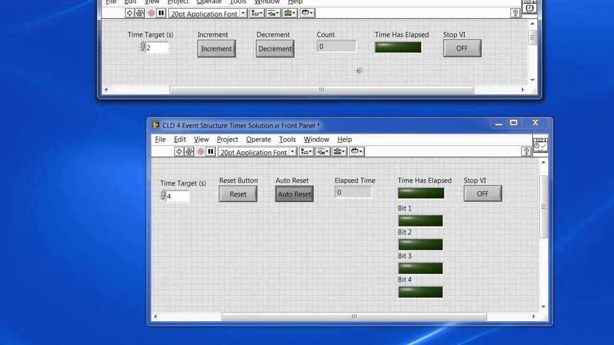
Task: Open Help menu in Timer Solution window
Action: tap(344, 139)
